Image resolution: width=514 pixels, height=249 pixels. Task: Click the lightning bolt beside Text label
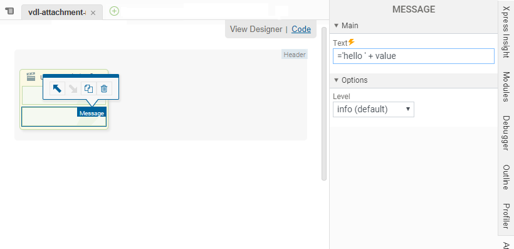(x=351, y=41)
